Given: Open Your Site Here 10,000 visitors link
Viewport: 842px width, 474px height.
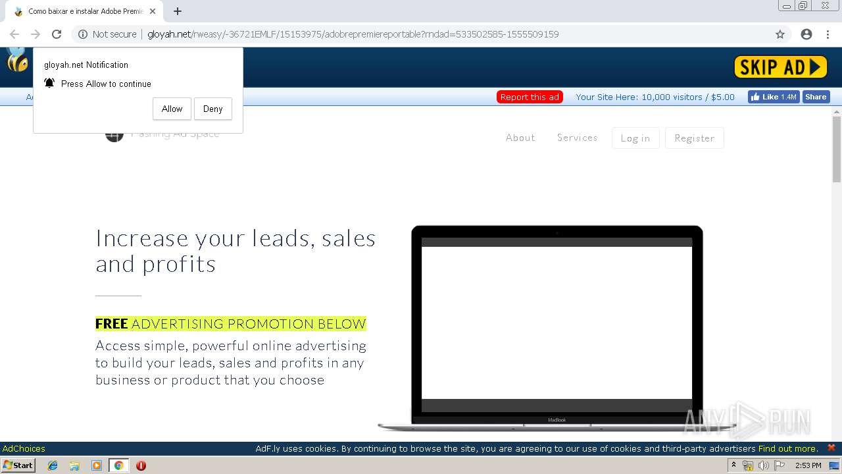Looking at the screenshot, I should [655, 97].
